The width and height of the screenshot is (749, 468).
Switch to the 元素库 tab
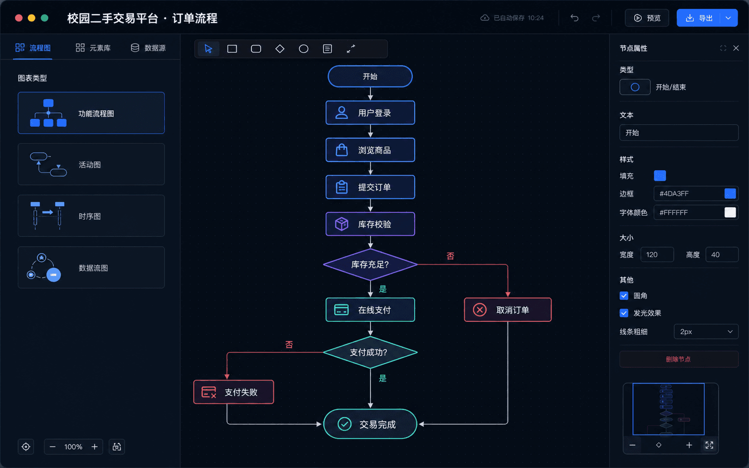point(93,48)
